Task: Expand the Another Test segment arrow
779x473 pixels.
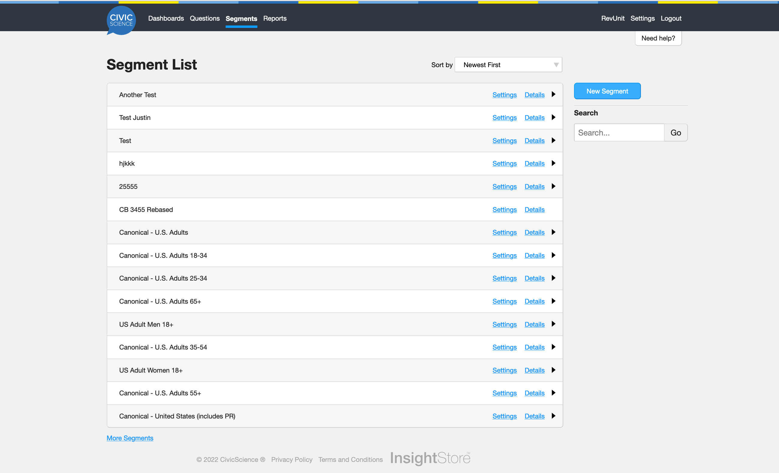Action: click(553, 94)
